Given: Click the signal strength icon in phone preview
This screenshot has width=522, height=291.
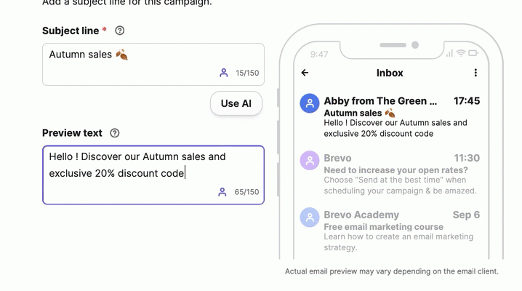Looking at the screenshot, I should coord(449,54).
